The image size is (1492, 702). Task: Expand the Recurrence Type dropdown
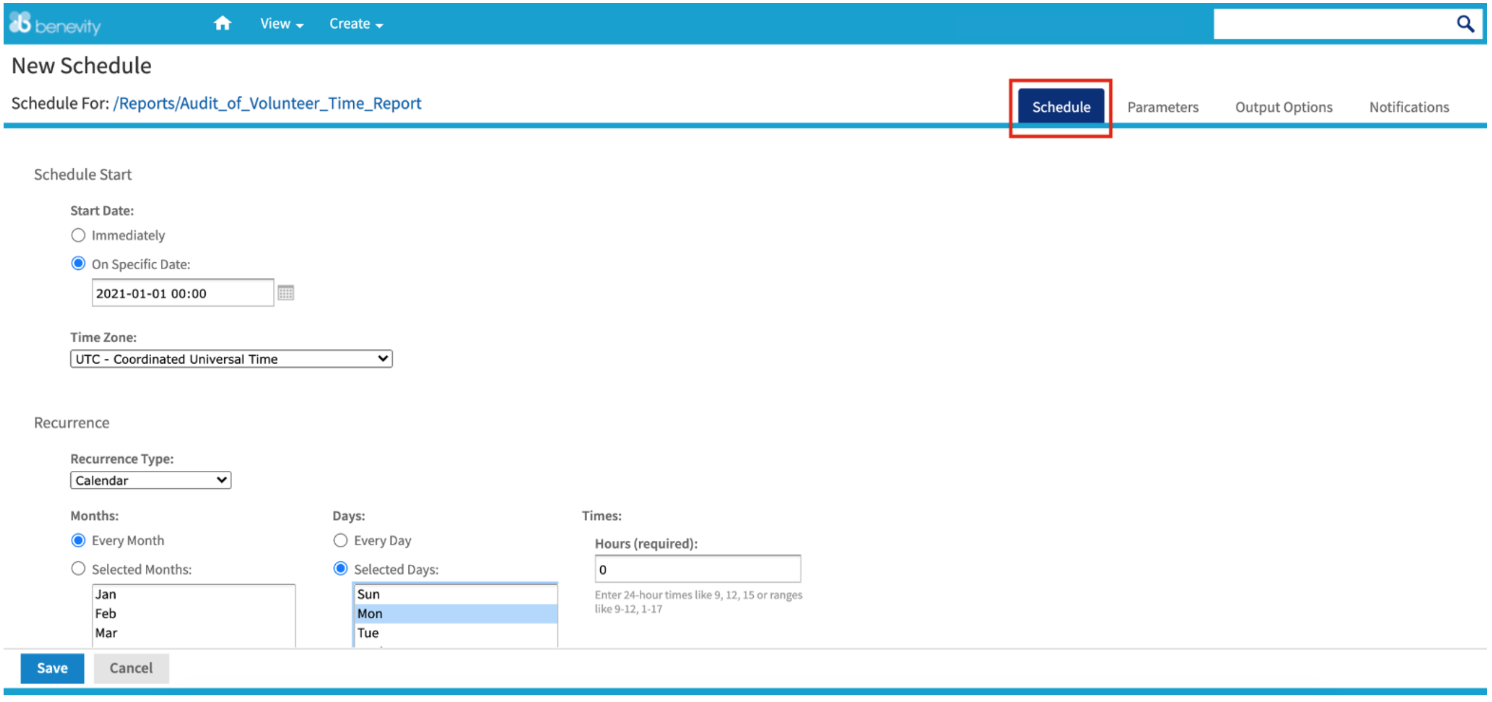coord(151,480)
